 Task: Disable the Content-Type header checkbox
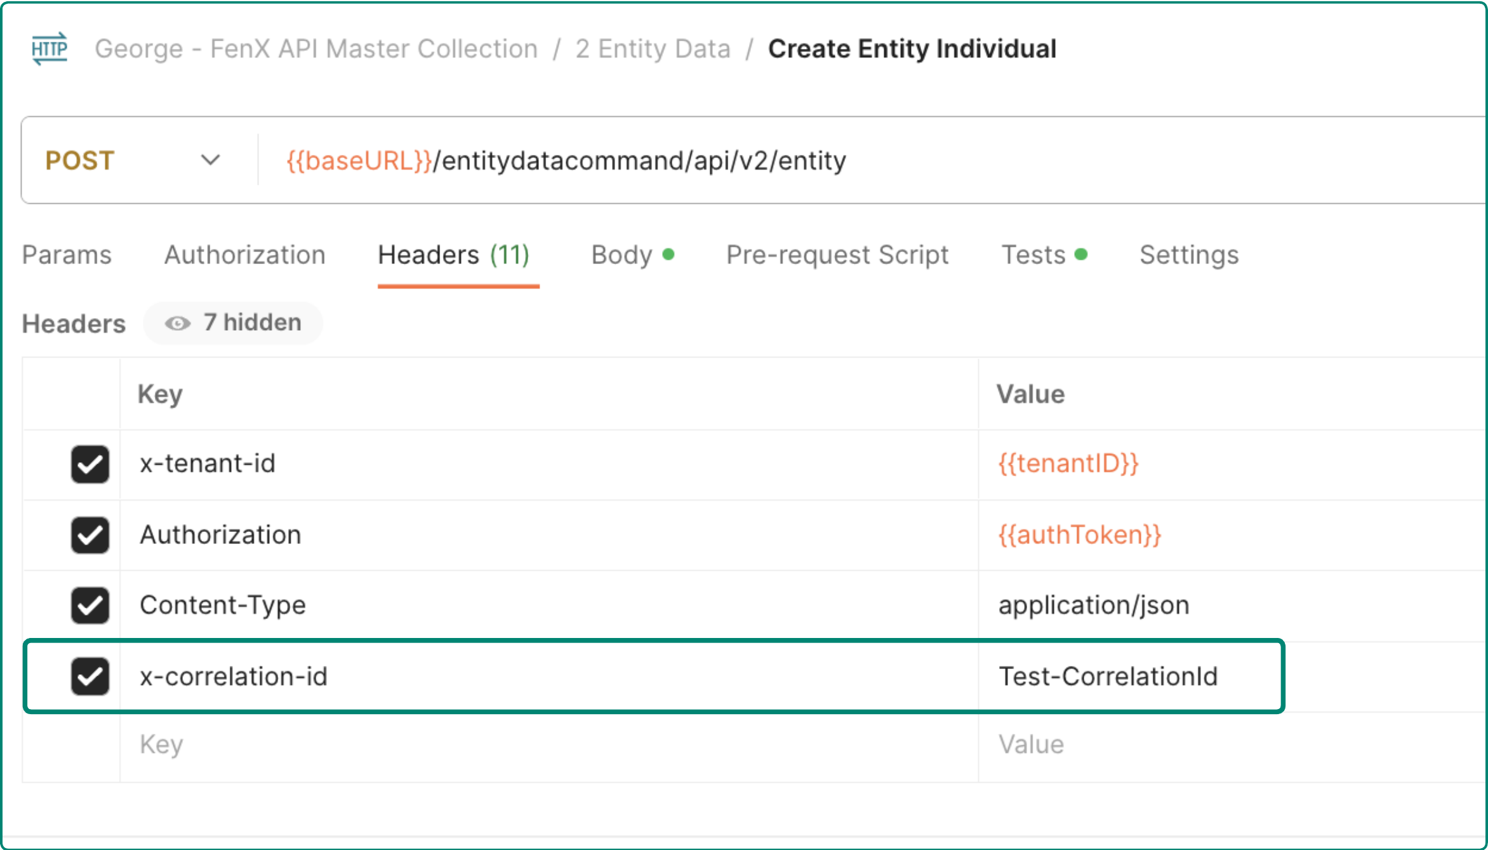(x=90, y=605)
